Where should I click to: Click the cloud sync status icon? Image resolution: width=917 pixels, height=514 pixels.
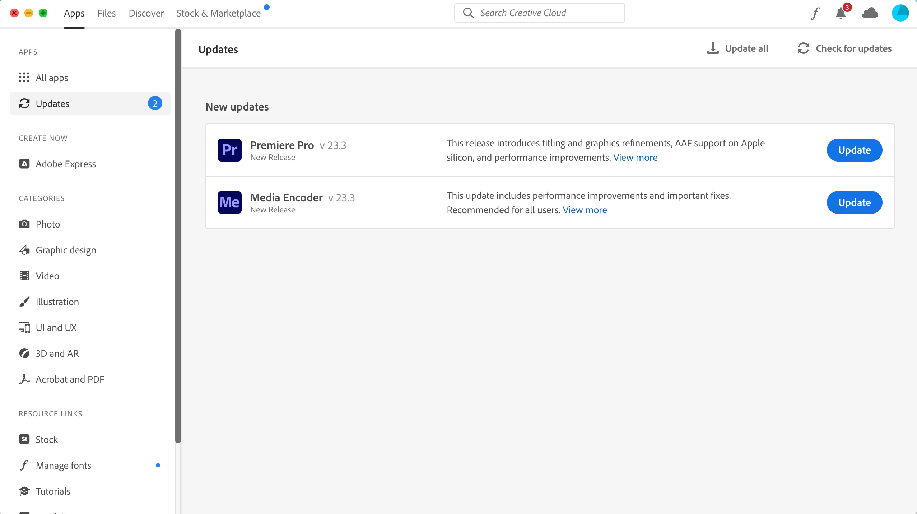870,13
